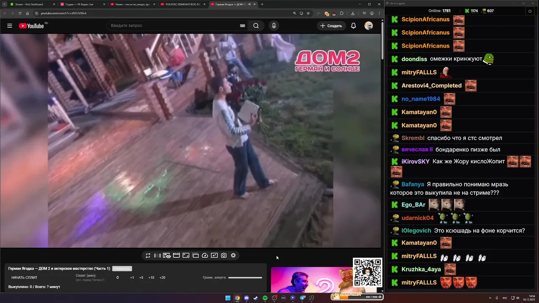Add +1 minute to the split
Image resolution: width=539 pixels, height=303 pixels.
[132, 278]
